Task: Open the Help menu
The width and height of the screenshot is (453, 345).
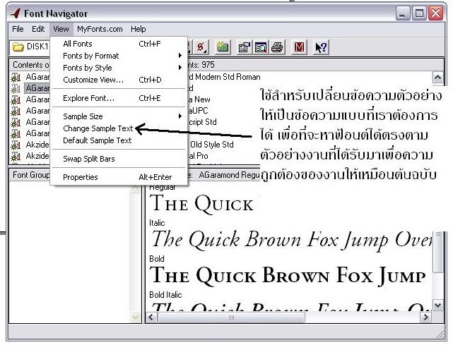Action: tap(138, 29)
